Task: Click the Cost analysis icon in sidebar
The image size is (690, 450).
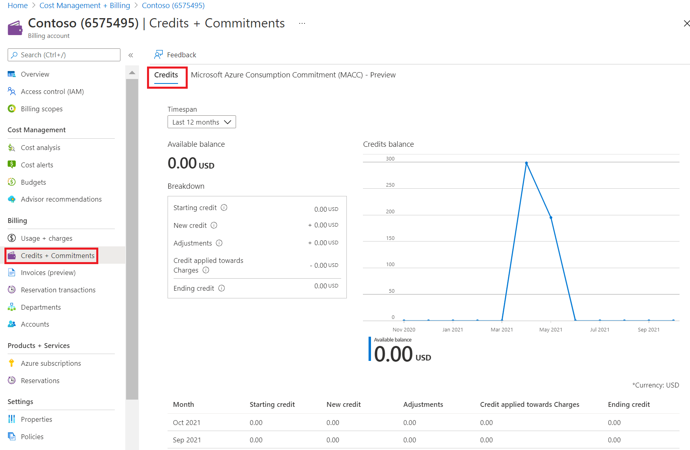Action: point(12,148)
